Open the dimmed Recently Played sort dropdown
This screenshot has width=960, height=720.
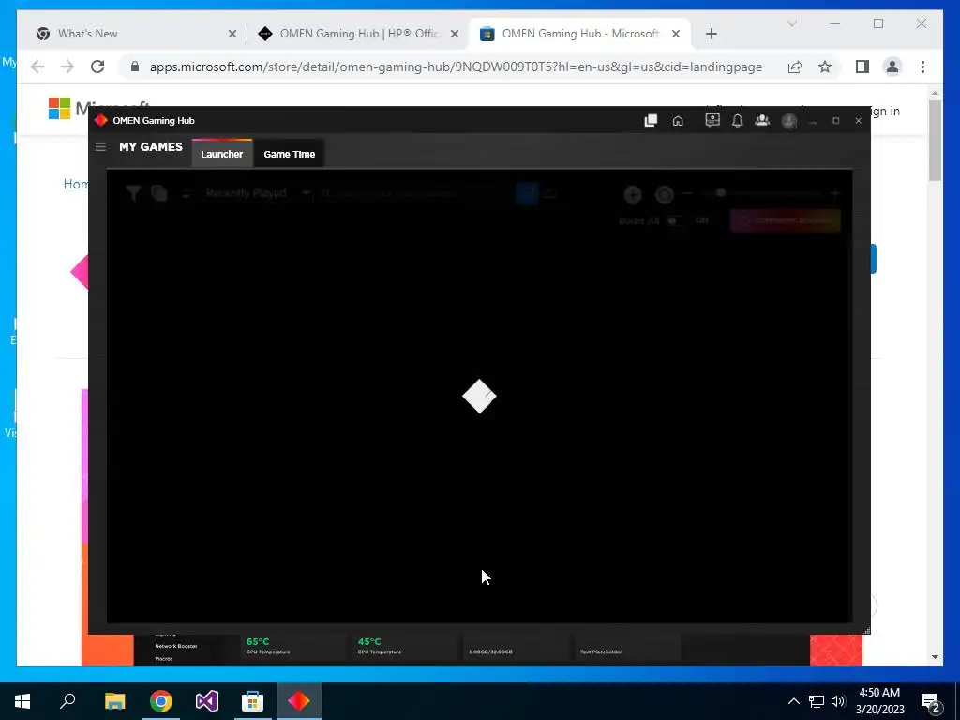pyautogui.click(x=257, y=193)
